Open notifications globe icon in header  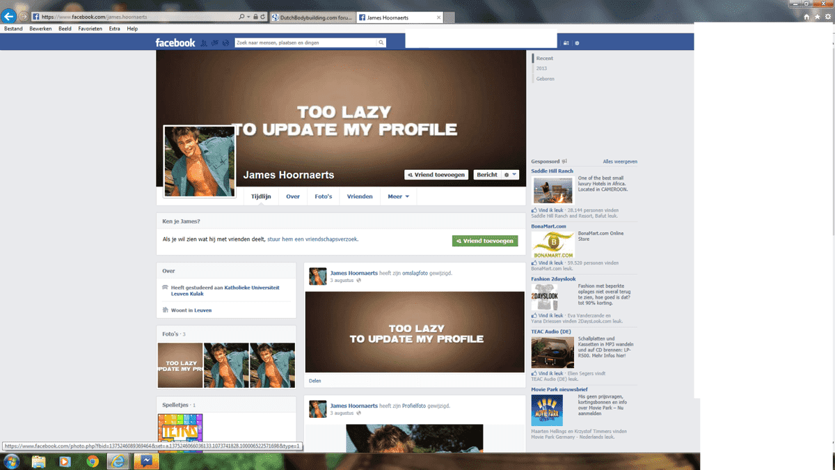[226, 43]
